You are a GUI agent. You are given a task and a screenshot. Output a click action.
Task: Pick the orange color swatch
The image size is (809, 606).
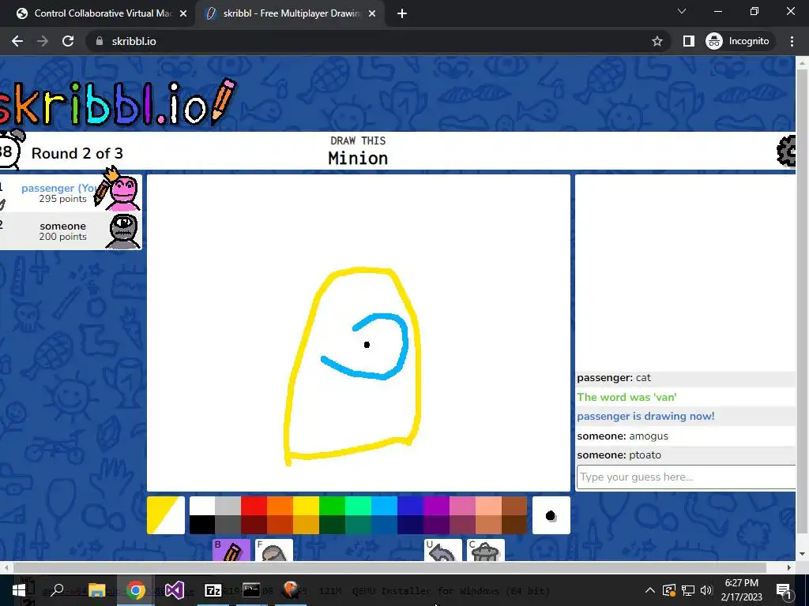pyautogui.click(x=280, y=506)
